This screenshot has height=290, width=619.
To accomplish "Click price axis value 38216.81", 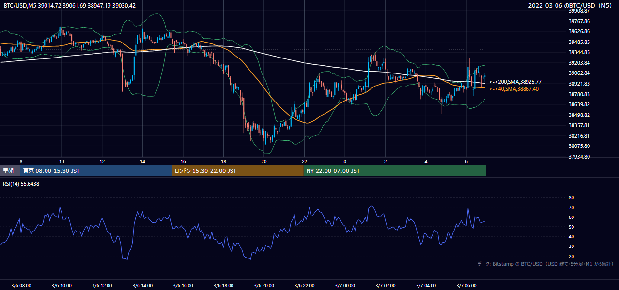I will (580, 136).
